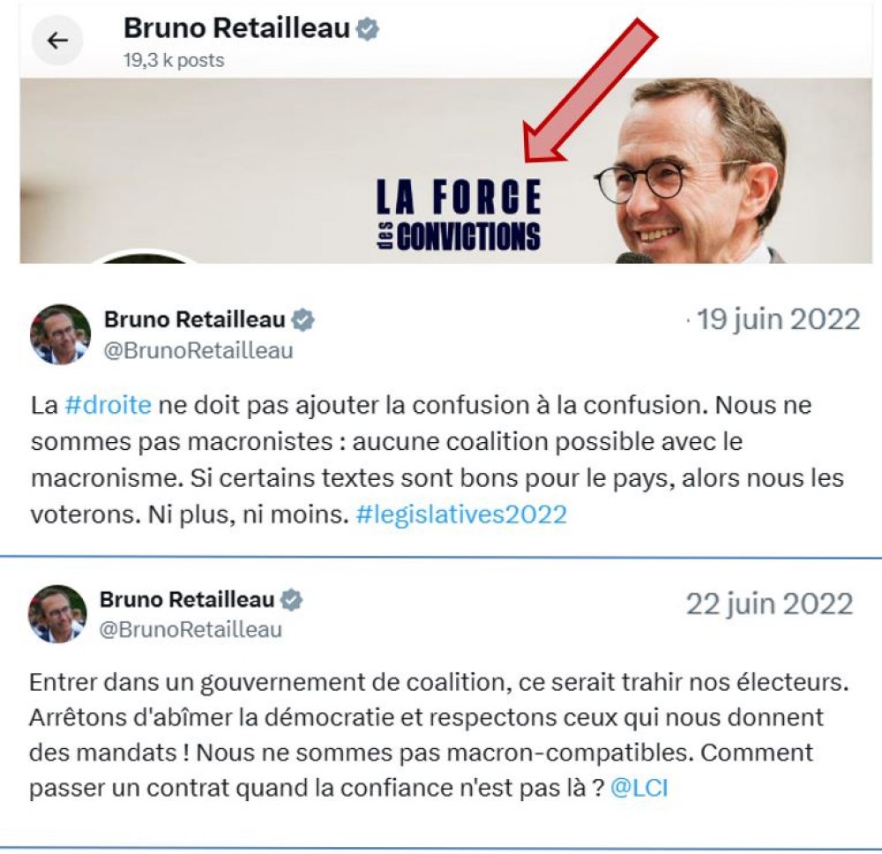Screen dimensions: 882x854
Task: Click verified badge beside profile header name
Action: click(367, 29)
